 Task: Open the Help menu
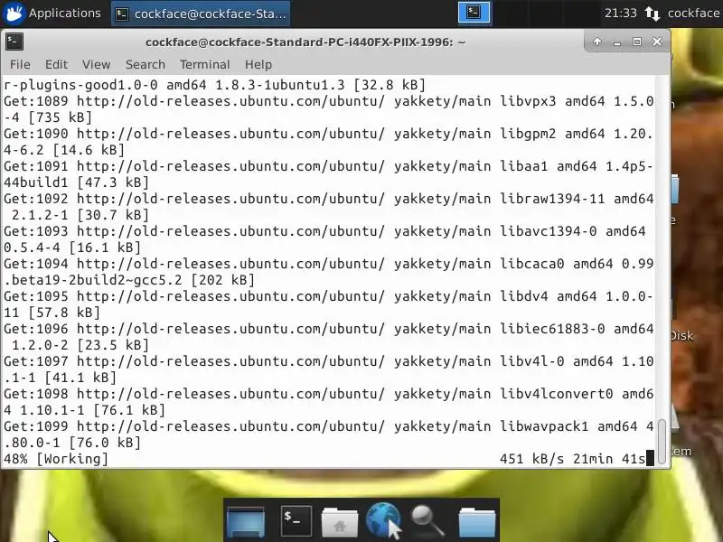point(258,64)
